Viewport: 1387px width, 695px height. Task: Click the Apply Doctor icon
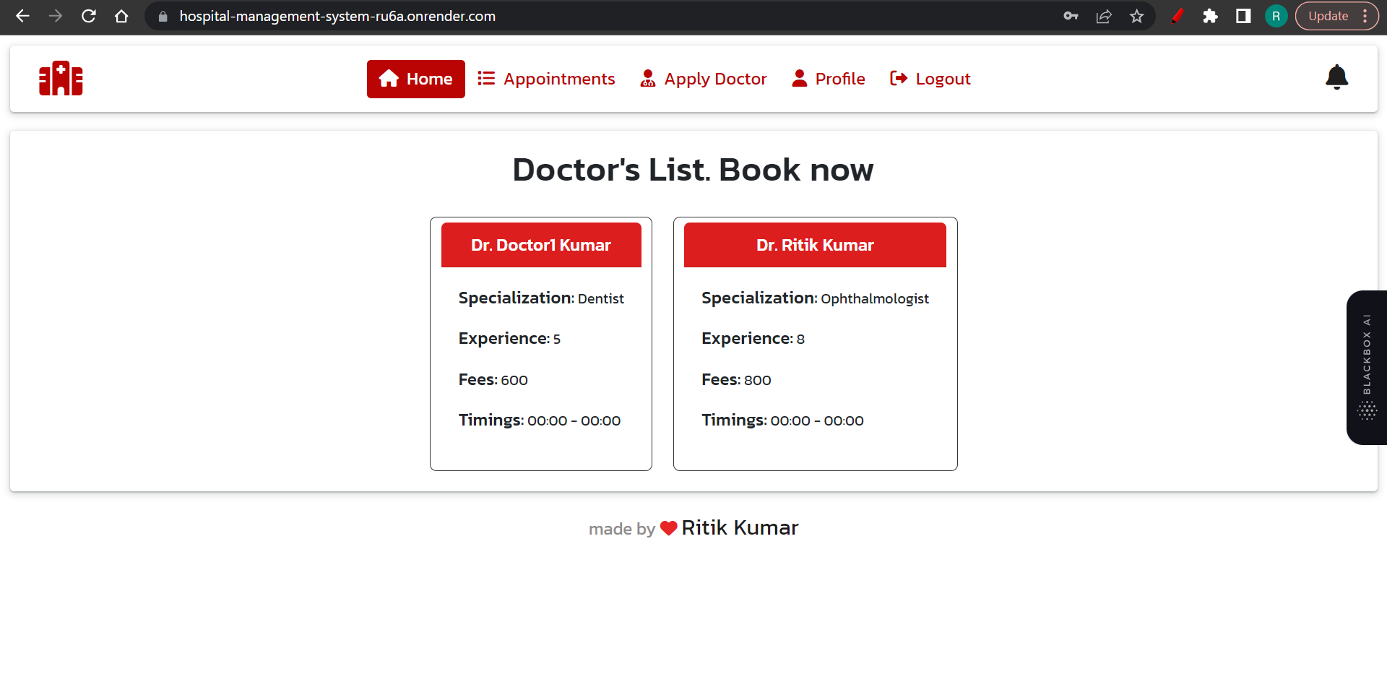pyautogui.click(x=647, y=78)
